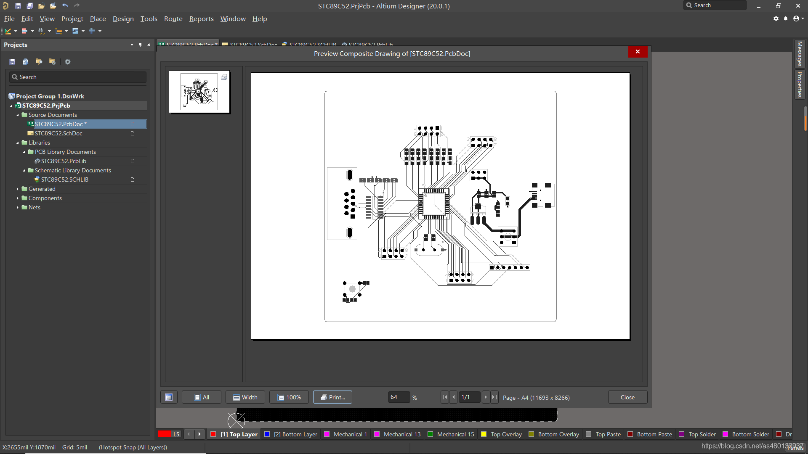Click the LS layer set button
808x454 pixels.
point(176,434)
